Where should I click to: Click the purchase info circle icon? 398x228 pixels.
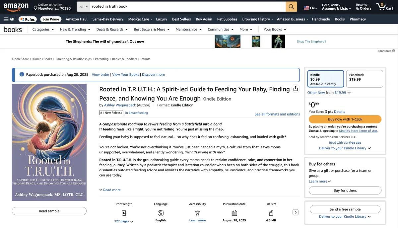[x=22, y=75]
